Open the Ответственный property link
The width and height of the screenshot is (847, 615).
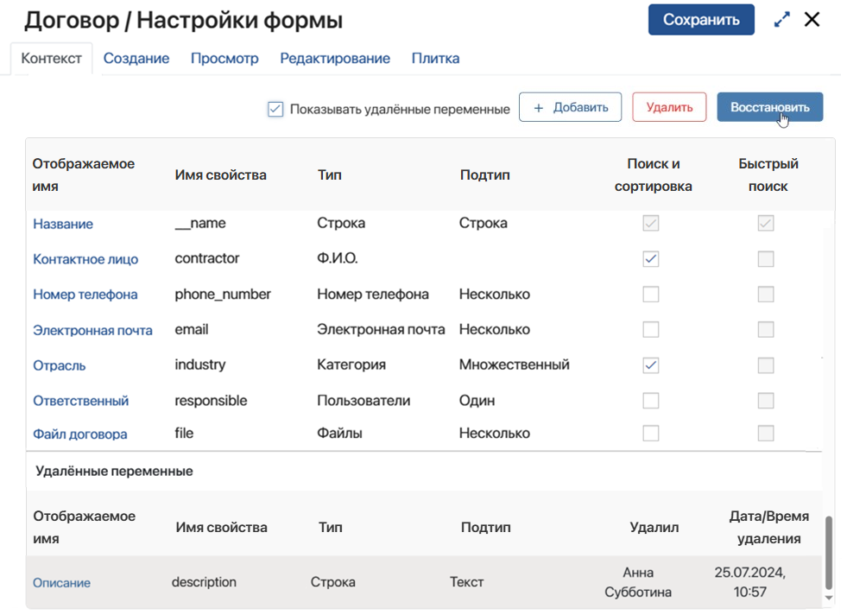pos(80,401)
